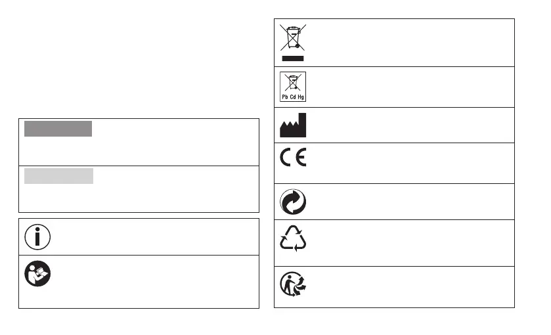Click blank description area beside the factory symbol
This screenshot has width=551, height=335.
(x=410, y=125)
